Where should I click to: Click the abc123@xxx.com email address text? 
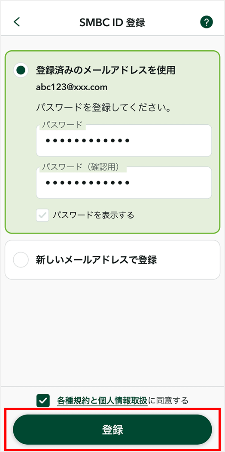(x=72, y=87)
